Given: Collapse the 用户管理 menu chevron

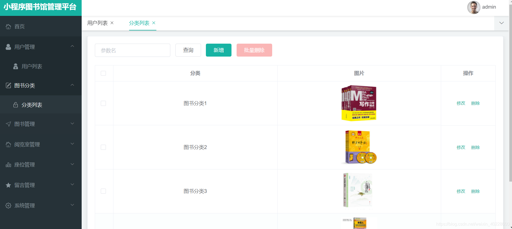Looking at the screenshot, I should coord(72,46).
